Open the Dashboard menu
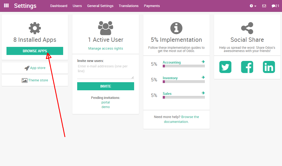 tap(59, 6)
